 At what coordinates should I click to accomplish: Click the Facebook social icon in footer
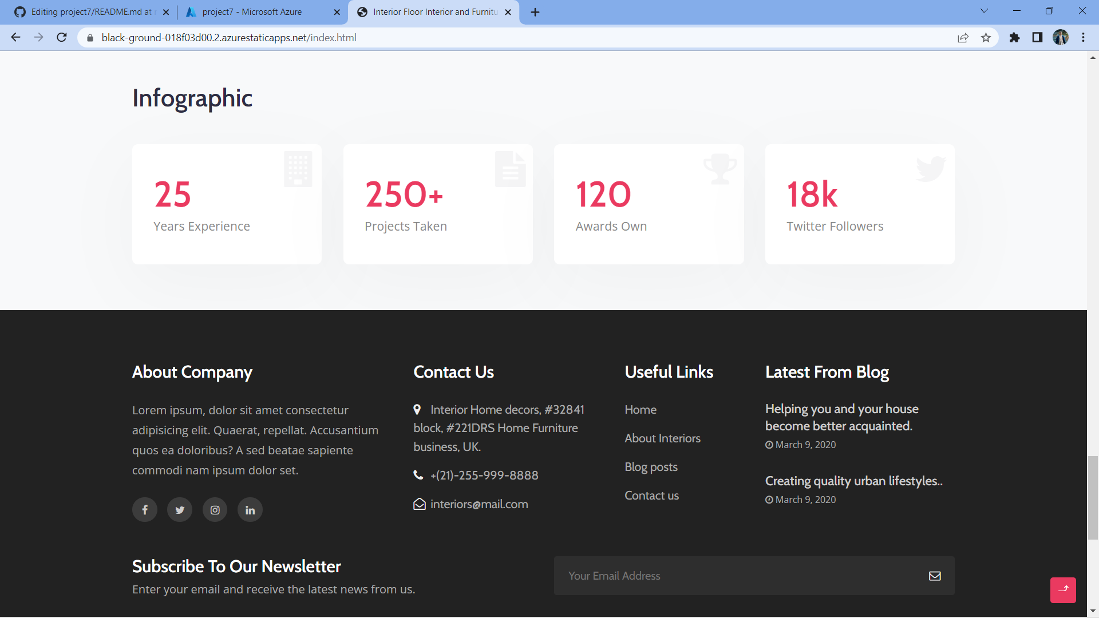(x=145, y=510)
